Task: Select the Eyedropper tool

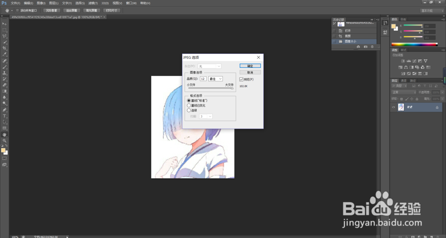Action: pos(4,54)
